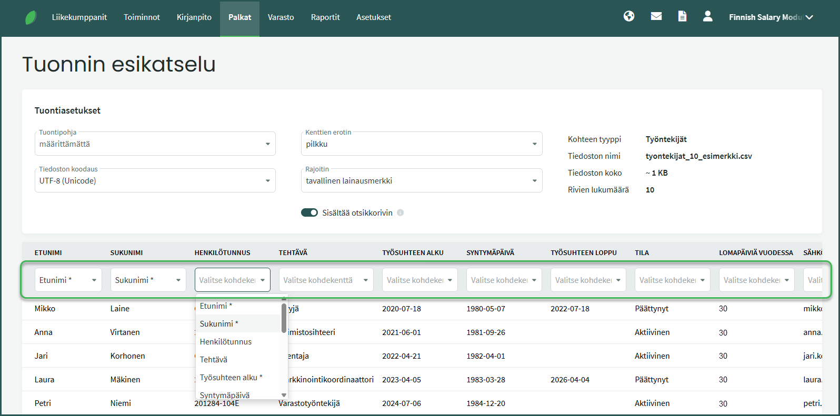Expand the Tuontipohja dropdown
The image size is (840, 416).
click(155, 144)
